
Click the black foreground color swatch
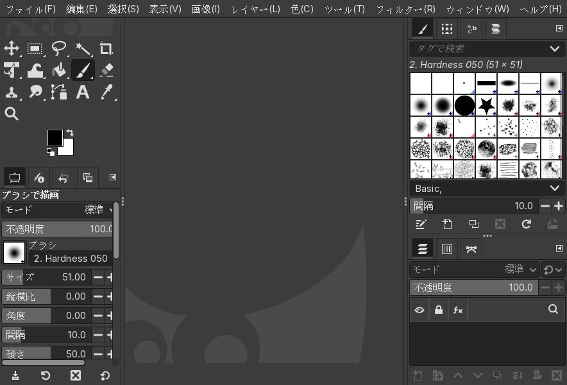point(55,137)
